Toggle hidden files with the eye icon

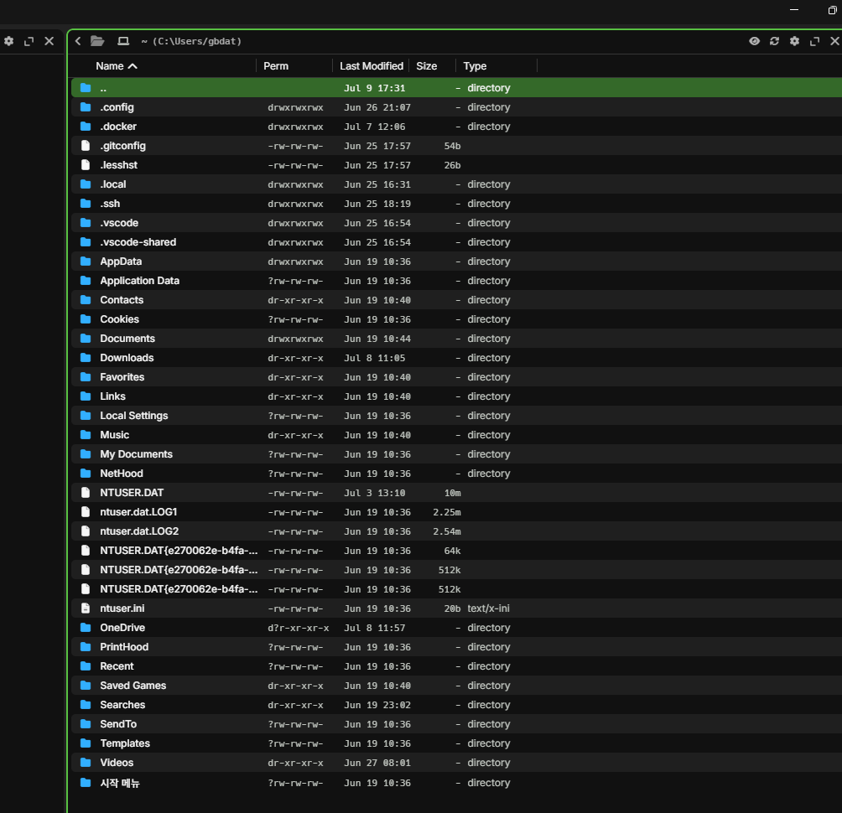tap(755, 41)
